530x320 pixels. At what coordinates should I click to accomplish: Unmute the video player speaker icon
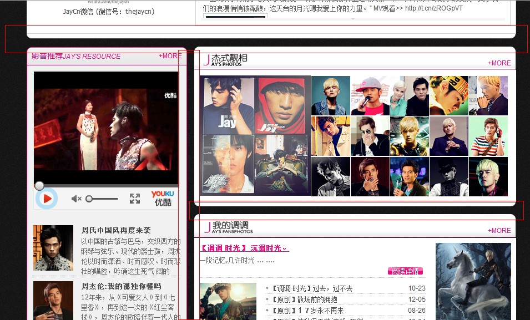click(x=77, y=199)
